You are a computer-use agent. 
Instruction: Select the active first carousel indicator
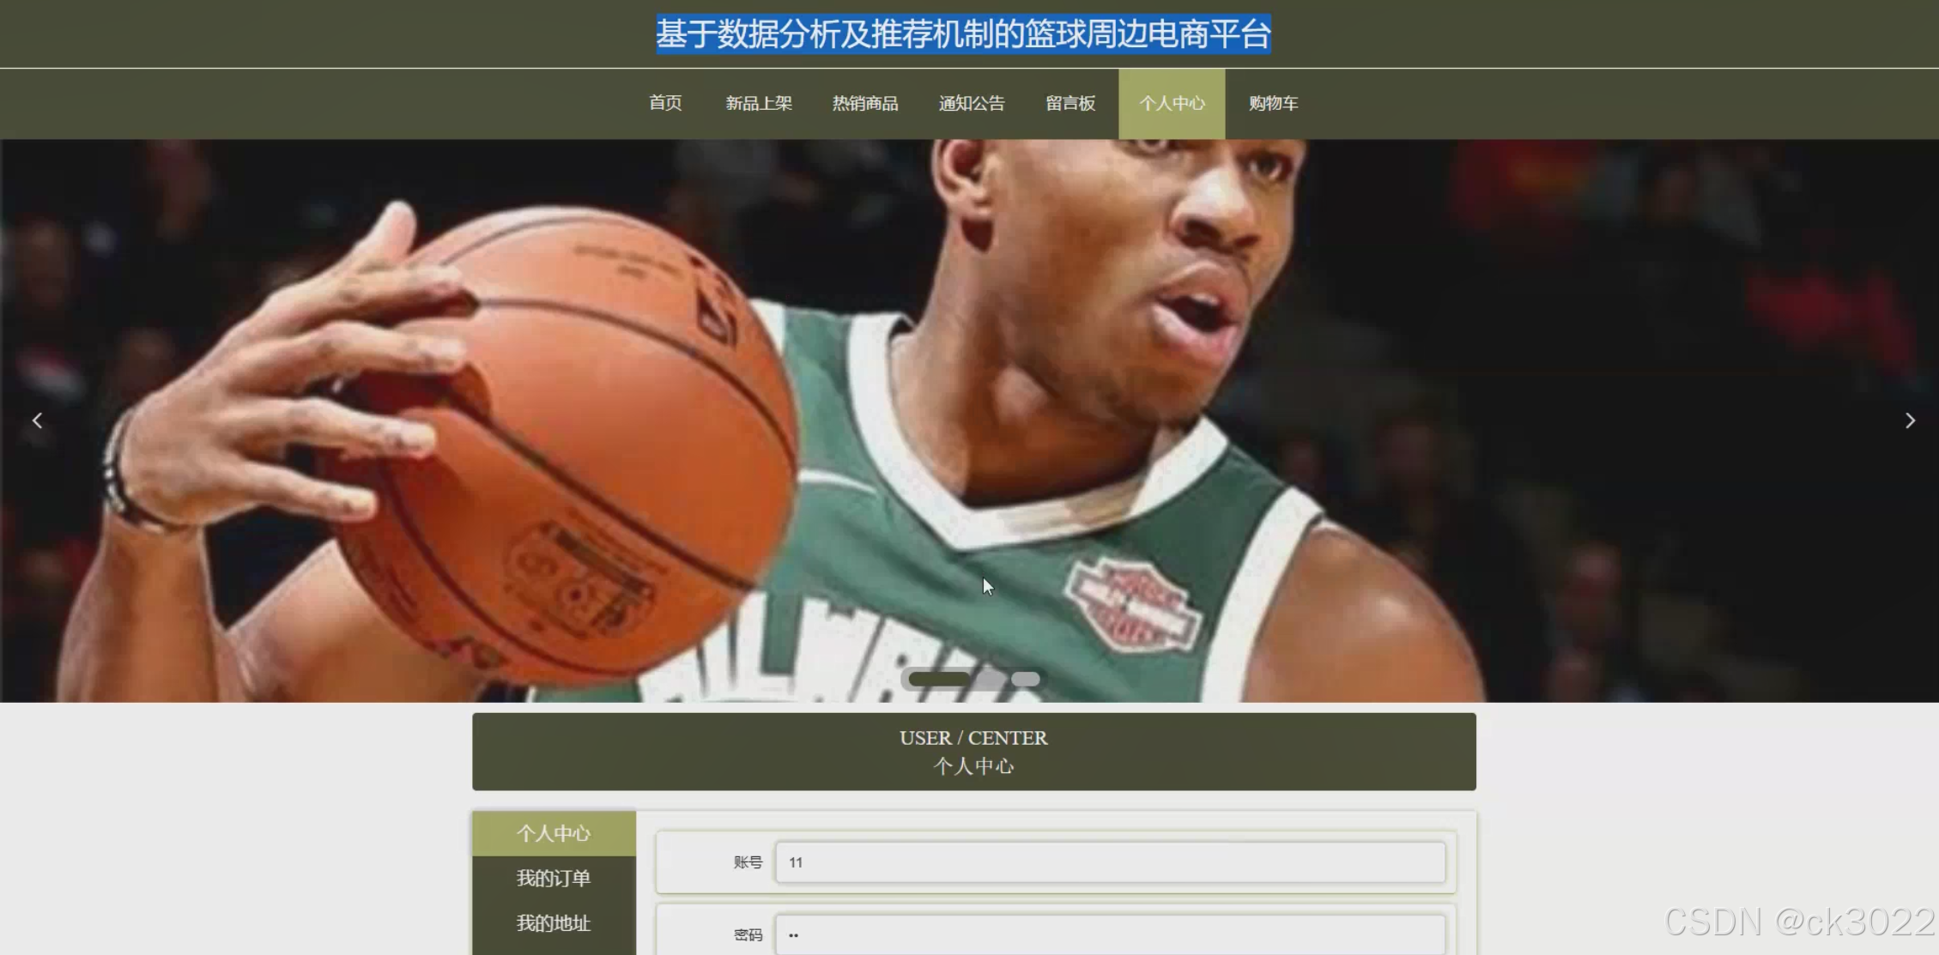pyautogui.click(x=938, y=679)
